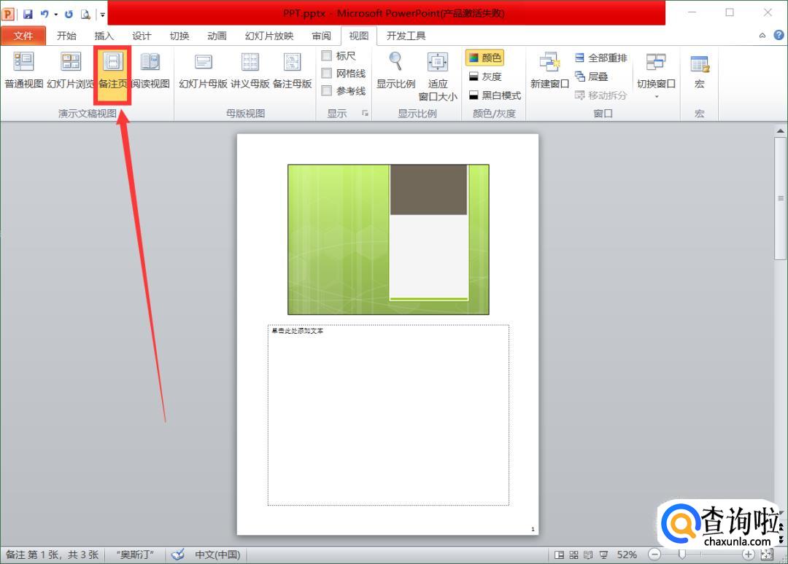This screenshot has height=564, width=788.
Task: Open Zoom dialog (显示比例) magnifier
Action: 396,71
